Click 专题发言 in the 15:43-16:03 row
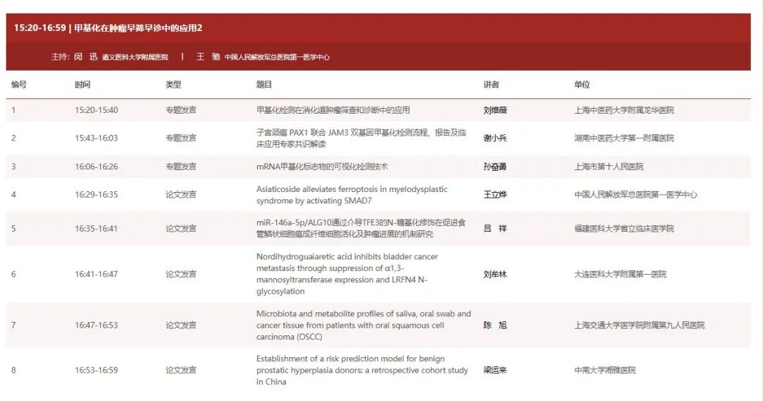 point(181,138)
